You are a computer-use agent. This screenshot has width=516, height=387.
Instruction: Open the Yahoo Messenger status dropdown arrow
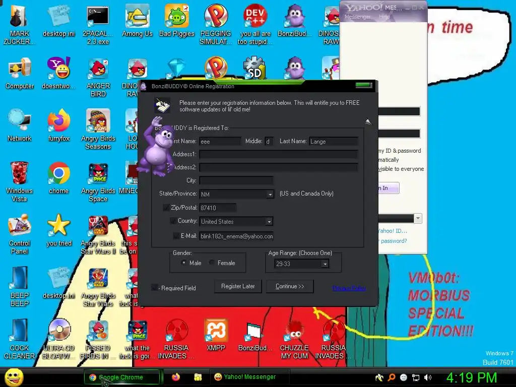pos(418,218)
